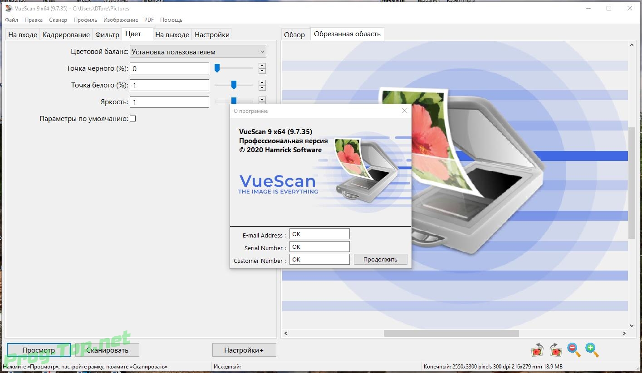Screen dimensions: 642x373
Task: Increase Точка черного with up arrow
Action: 262,66
